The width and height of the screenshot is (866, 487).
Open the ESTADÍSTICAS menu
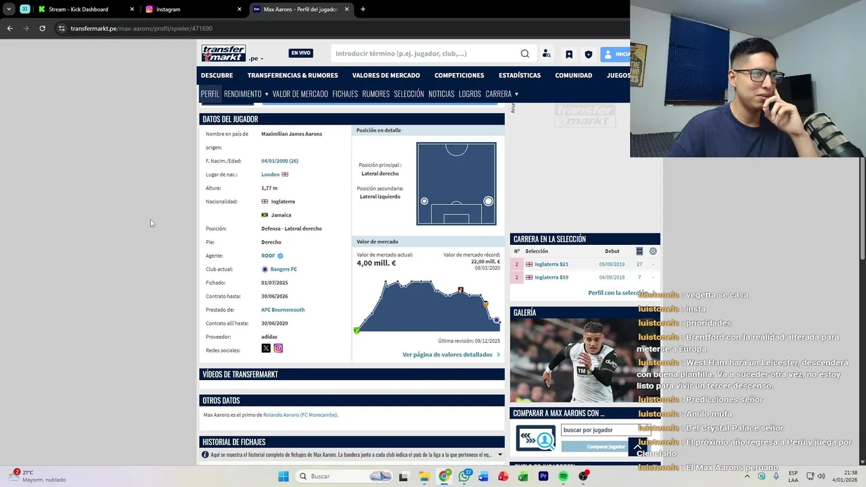520,75
